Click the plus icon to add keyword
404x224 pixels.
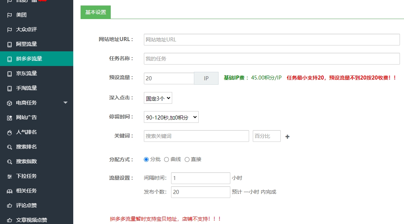[x=287, y=136]
